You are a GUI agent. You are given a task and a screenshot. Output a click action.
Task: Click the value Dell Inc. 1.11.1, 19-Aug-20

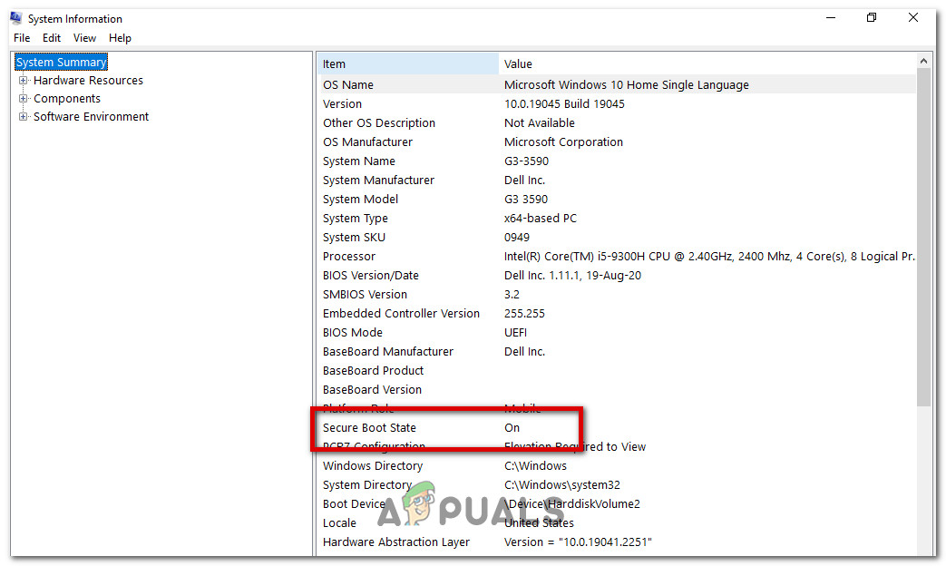pyautogui.click(x=572, y=276)
